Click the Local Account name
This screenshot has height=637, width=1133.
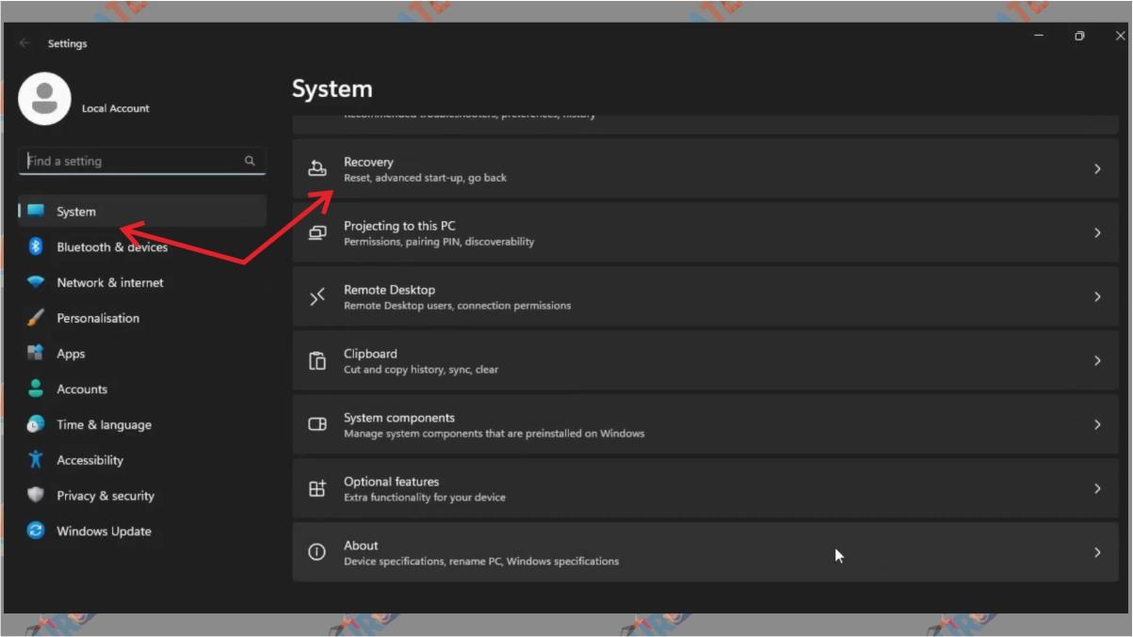116,108
